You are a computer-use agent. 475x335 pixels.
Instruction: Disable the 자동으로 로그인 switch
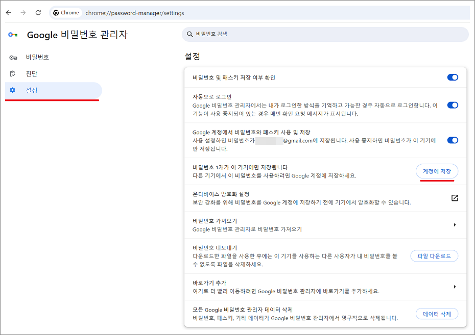coord(453,105)
